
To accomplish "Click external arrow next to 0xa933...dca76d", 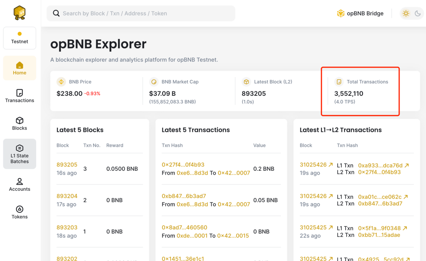I will (407, 165).
